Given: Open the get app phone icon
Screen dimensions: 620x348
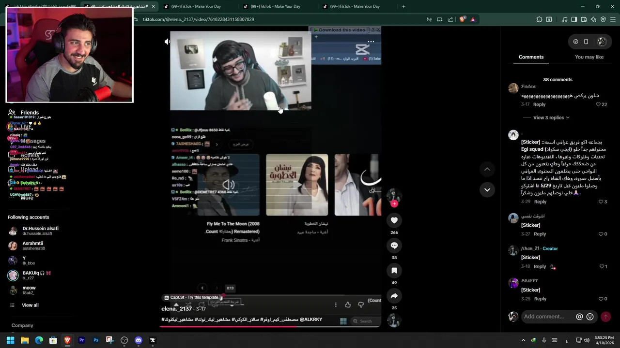Looking at the screenshot, I should [586, 42].
